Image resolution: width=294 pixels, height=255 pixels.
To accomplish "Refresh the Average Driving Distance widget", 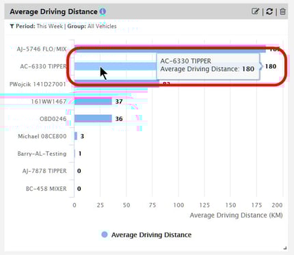I will pyautogui.click(x=269, y=12).
